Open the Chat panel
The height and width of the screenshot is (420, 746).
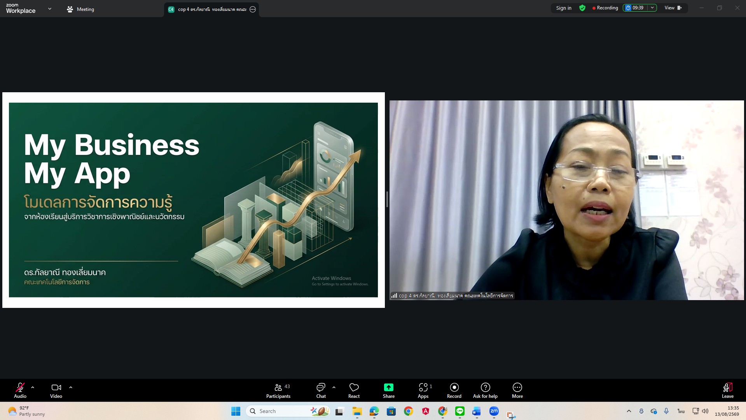pyautogui.click(x=321, y=390)
